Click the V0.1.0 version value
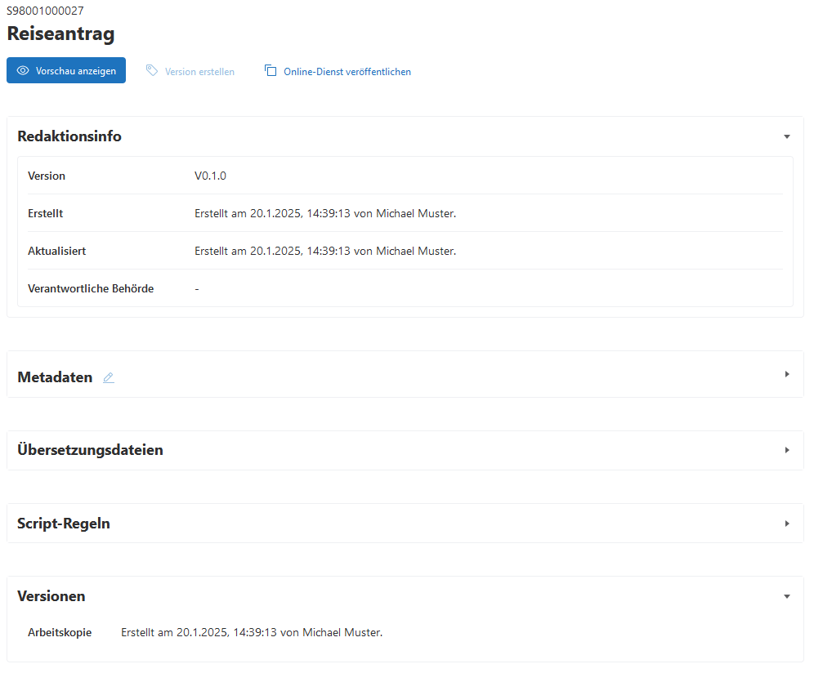The height and width of the screenshot is (673, 814). tap(210, 176)
